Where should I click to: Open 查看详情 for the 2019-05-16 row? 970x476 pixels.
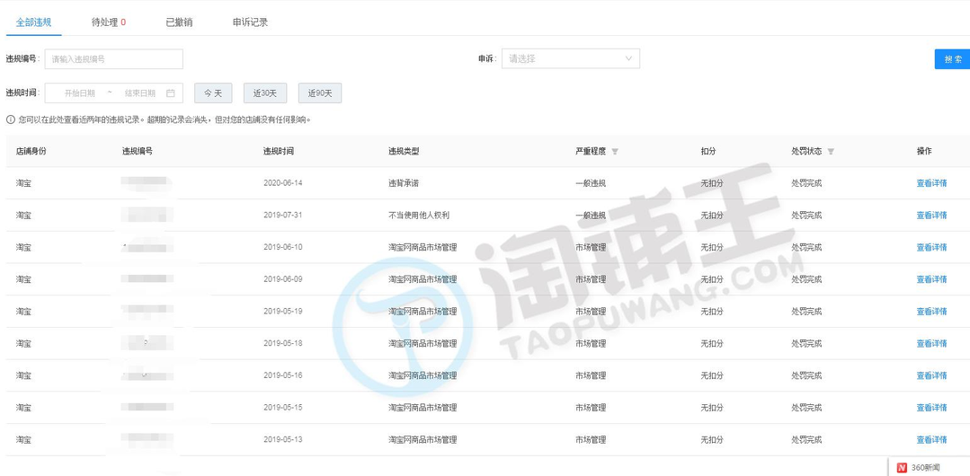(931, 375)
